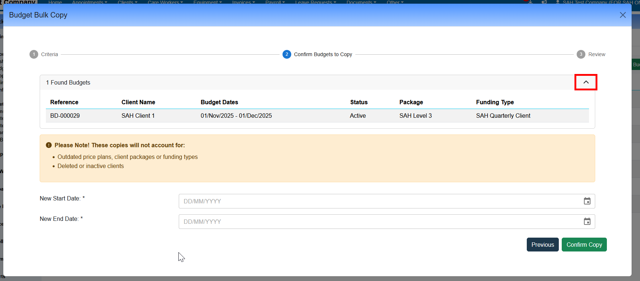Screen dimensions: 640x281
Task: Open the Invoices dropdown menu
Action: pyautogui.click(x=243, y=2)
